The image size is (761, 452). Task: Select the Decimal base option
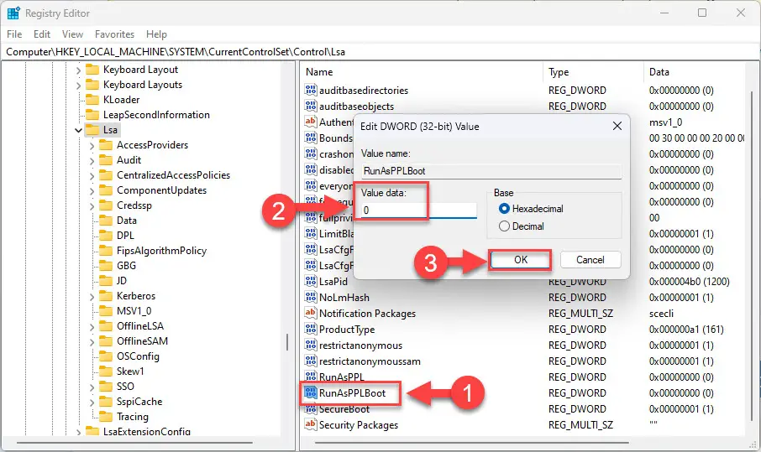pos(522,226)
